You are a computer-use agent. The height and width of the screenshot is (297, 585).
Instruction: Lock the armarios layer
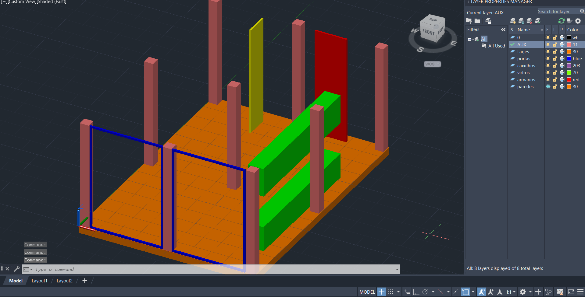click(x=555, y=79)
